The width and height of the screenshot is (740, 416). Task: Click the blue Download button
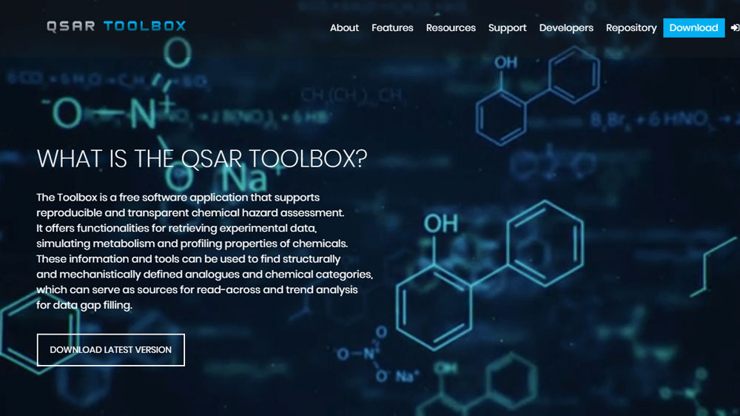point(694,28)
